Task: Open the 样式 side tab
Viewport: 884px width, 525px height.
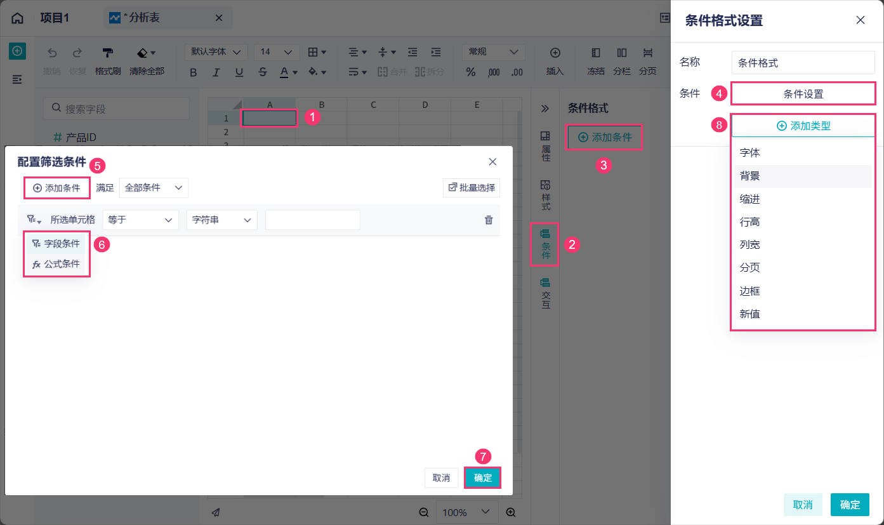Action: (545, 196)
